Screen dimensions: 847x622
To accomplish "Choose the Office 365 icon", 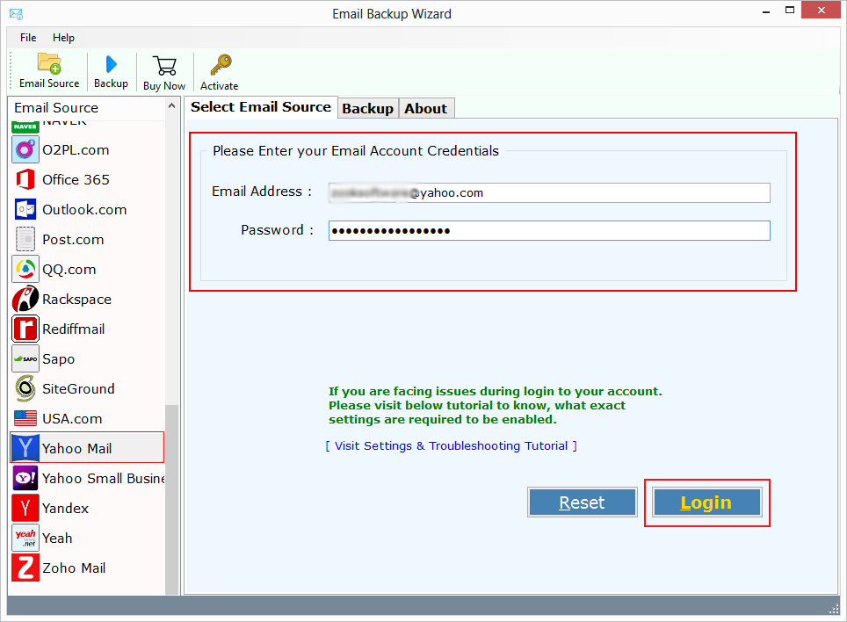I will (25, 179).
